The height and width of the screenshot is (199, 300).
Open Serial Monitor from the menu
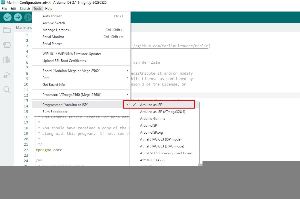(x=81, y=37)
